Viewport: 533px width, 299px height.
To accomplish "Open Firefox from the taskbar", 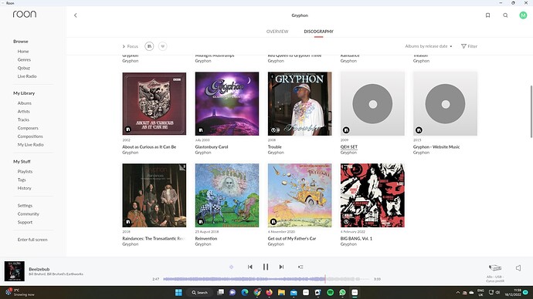I will (270, 293).
